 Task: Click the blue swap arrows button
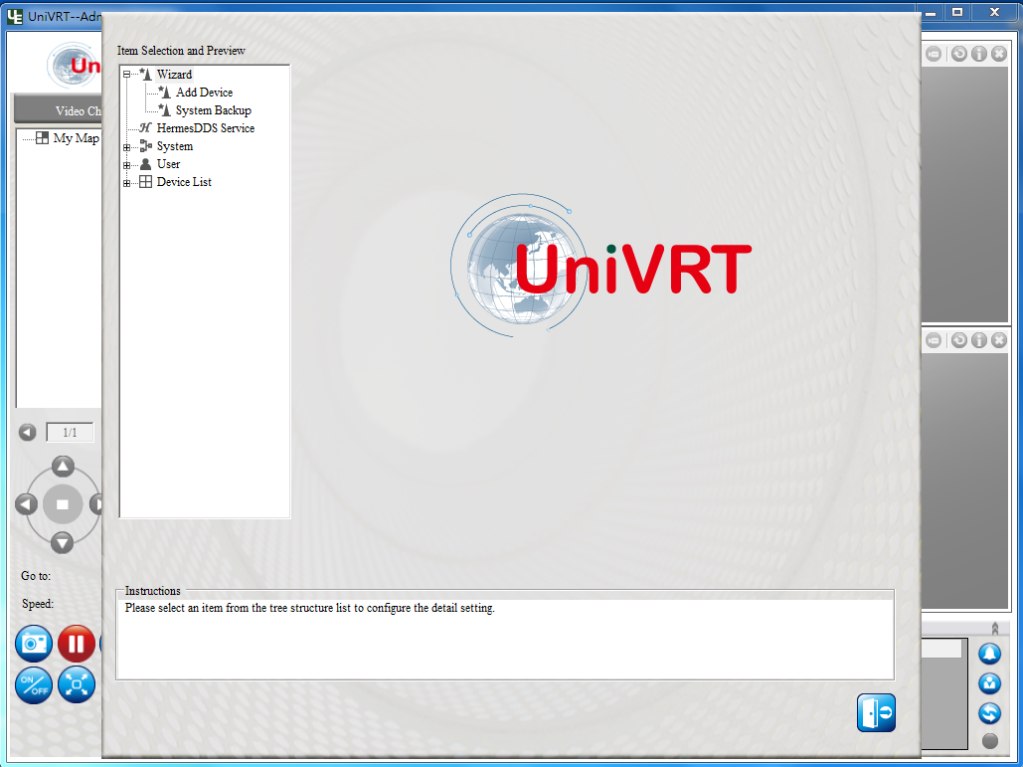[990, 713]
